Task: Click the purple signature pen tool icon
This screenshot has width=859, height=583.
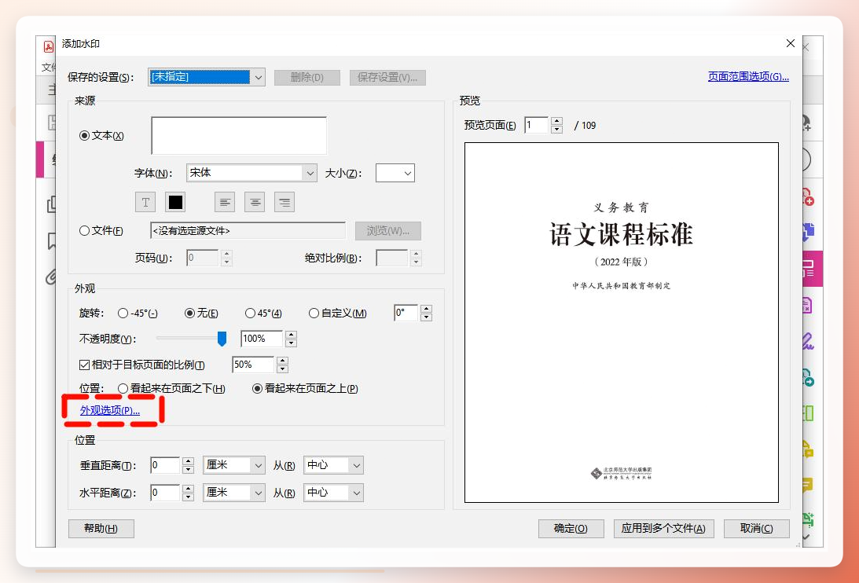Action: [807, 341]
